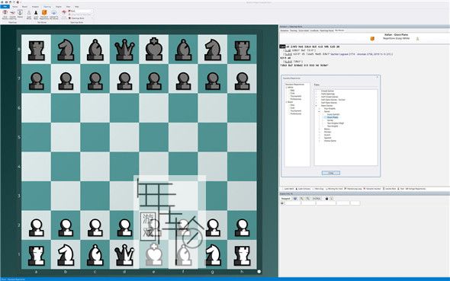Select the black pawn on d7
Viewport: 450px width, 281px height.
click(x=124, y=81)
